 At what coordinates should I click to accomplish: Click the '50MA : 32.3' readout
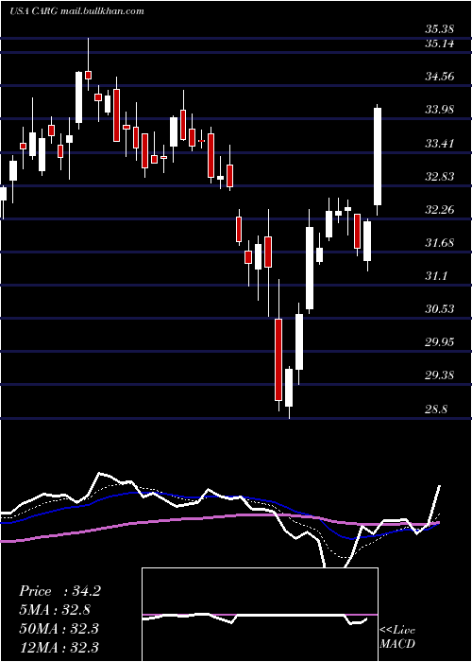(59, 628)
